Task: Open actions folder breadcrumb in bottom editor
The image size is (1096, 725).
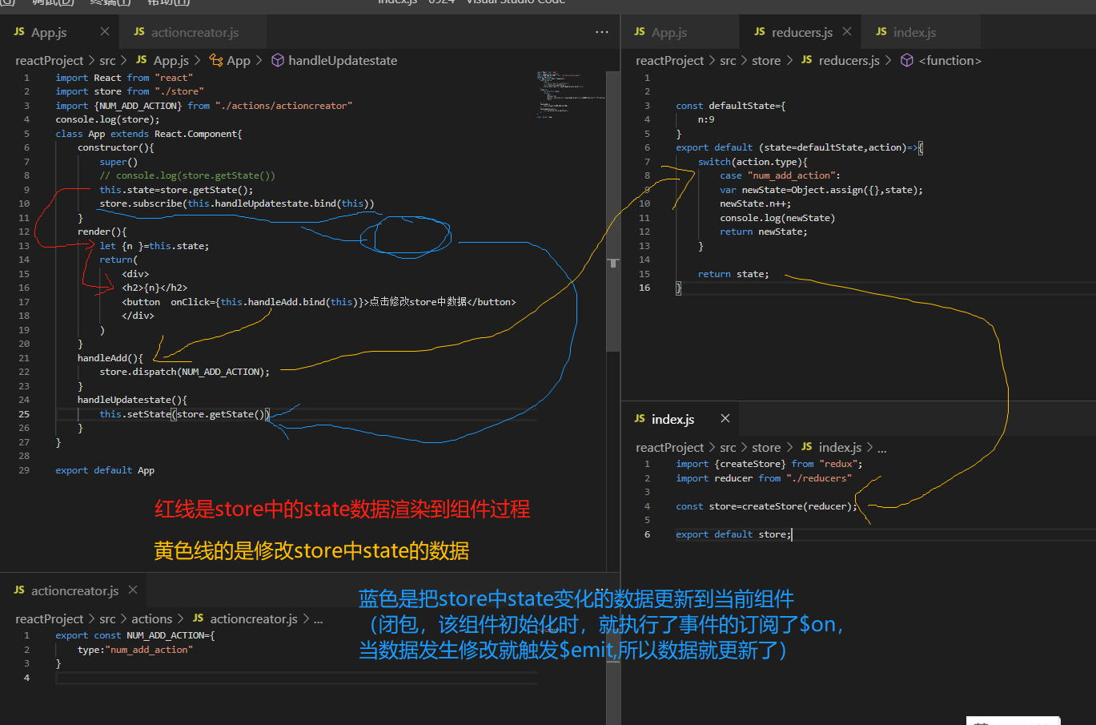Action: click(x=152, y=618)
